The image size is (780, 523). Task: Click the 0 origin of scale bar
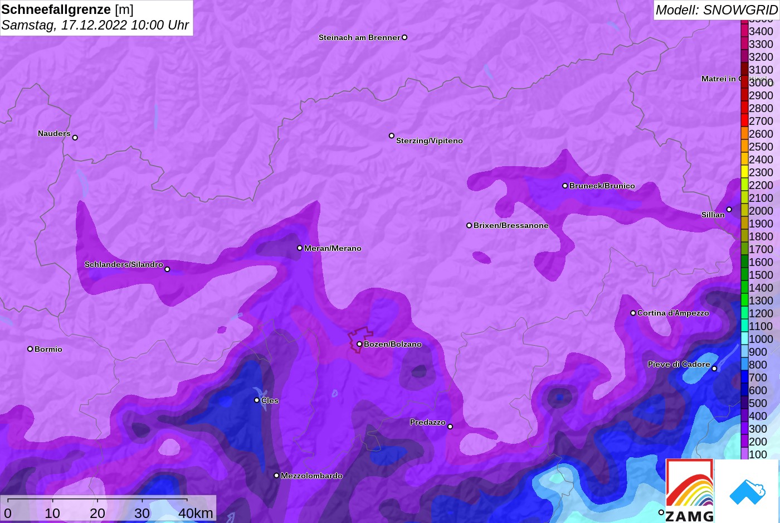click(x=7, y=513)
